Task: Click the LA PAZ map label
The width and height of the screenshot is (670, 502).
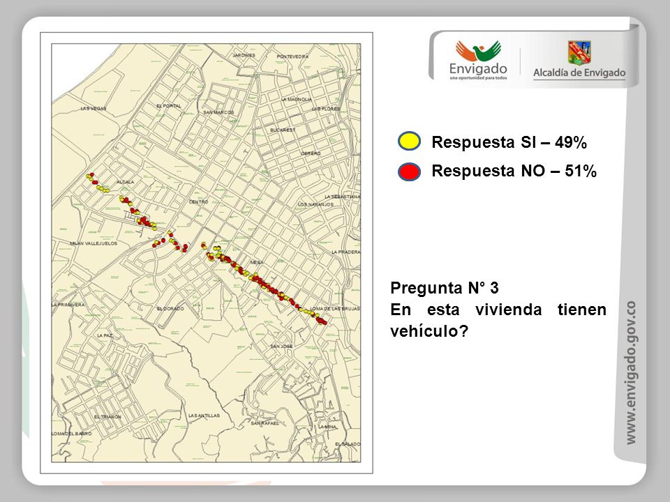Action: [105, 335]
